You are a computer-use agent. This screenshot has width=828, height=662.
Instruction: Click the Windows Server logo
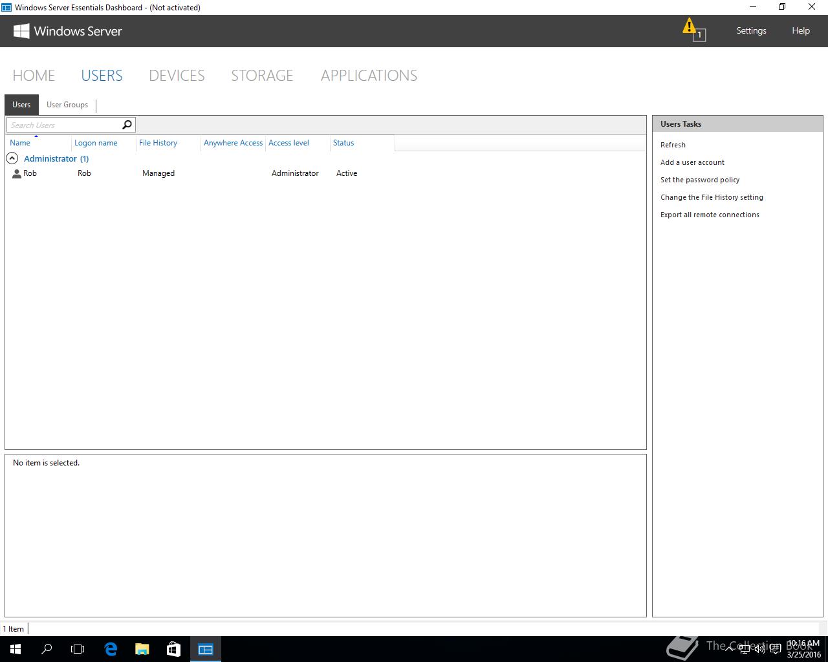coord(68,31)
